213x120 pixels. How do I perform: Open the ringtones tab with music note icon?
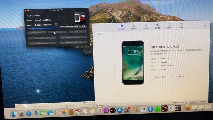click(146, 26)
